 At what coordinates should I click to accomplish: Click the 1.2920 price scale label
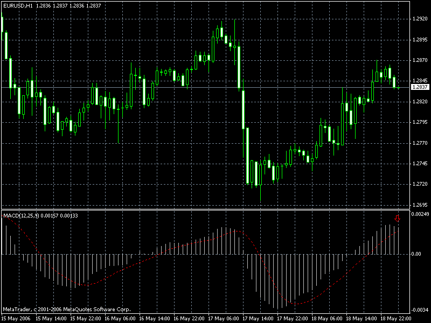click(420, 19)
